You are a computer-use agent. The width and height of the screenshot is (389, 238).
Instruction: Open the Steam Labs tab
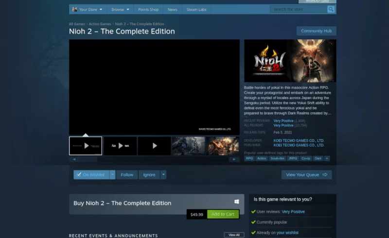point(196,9)
